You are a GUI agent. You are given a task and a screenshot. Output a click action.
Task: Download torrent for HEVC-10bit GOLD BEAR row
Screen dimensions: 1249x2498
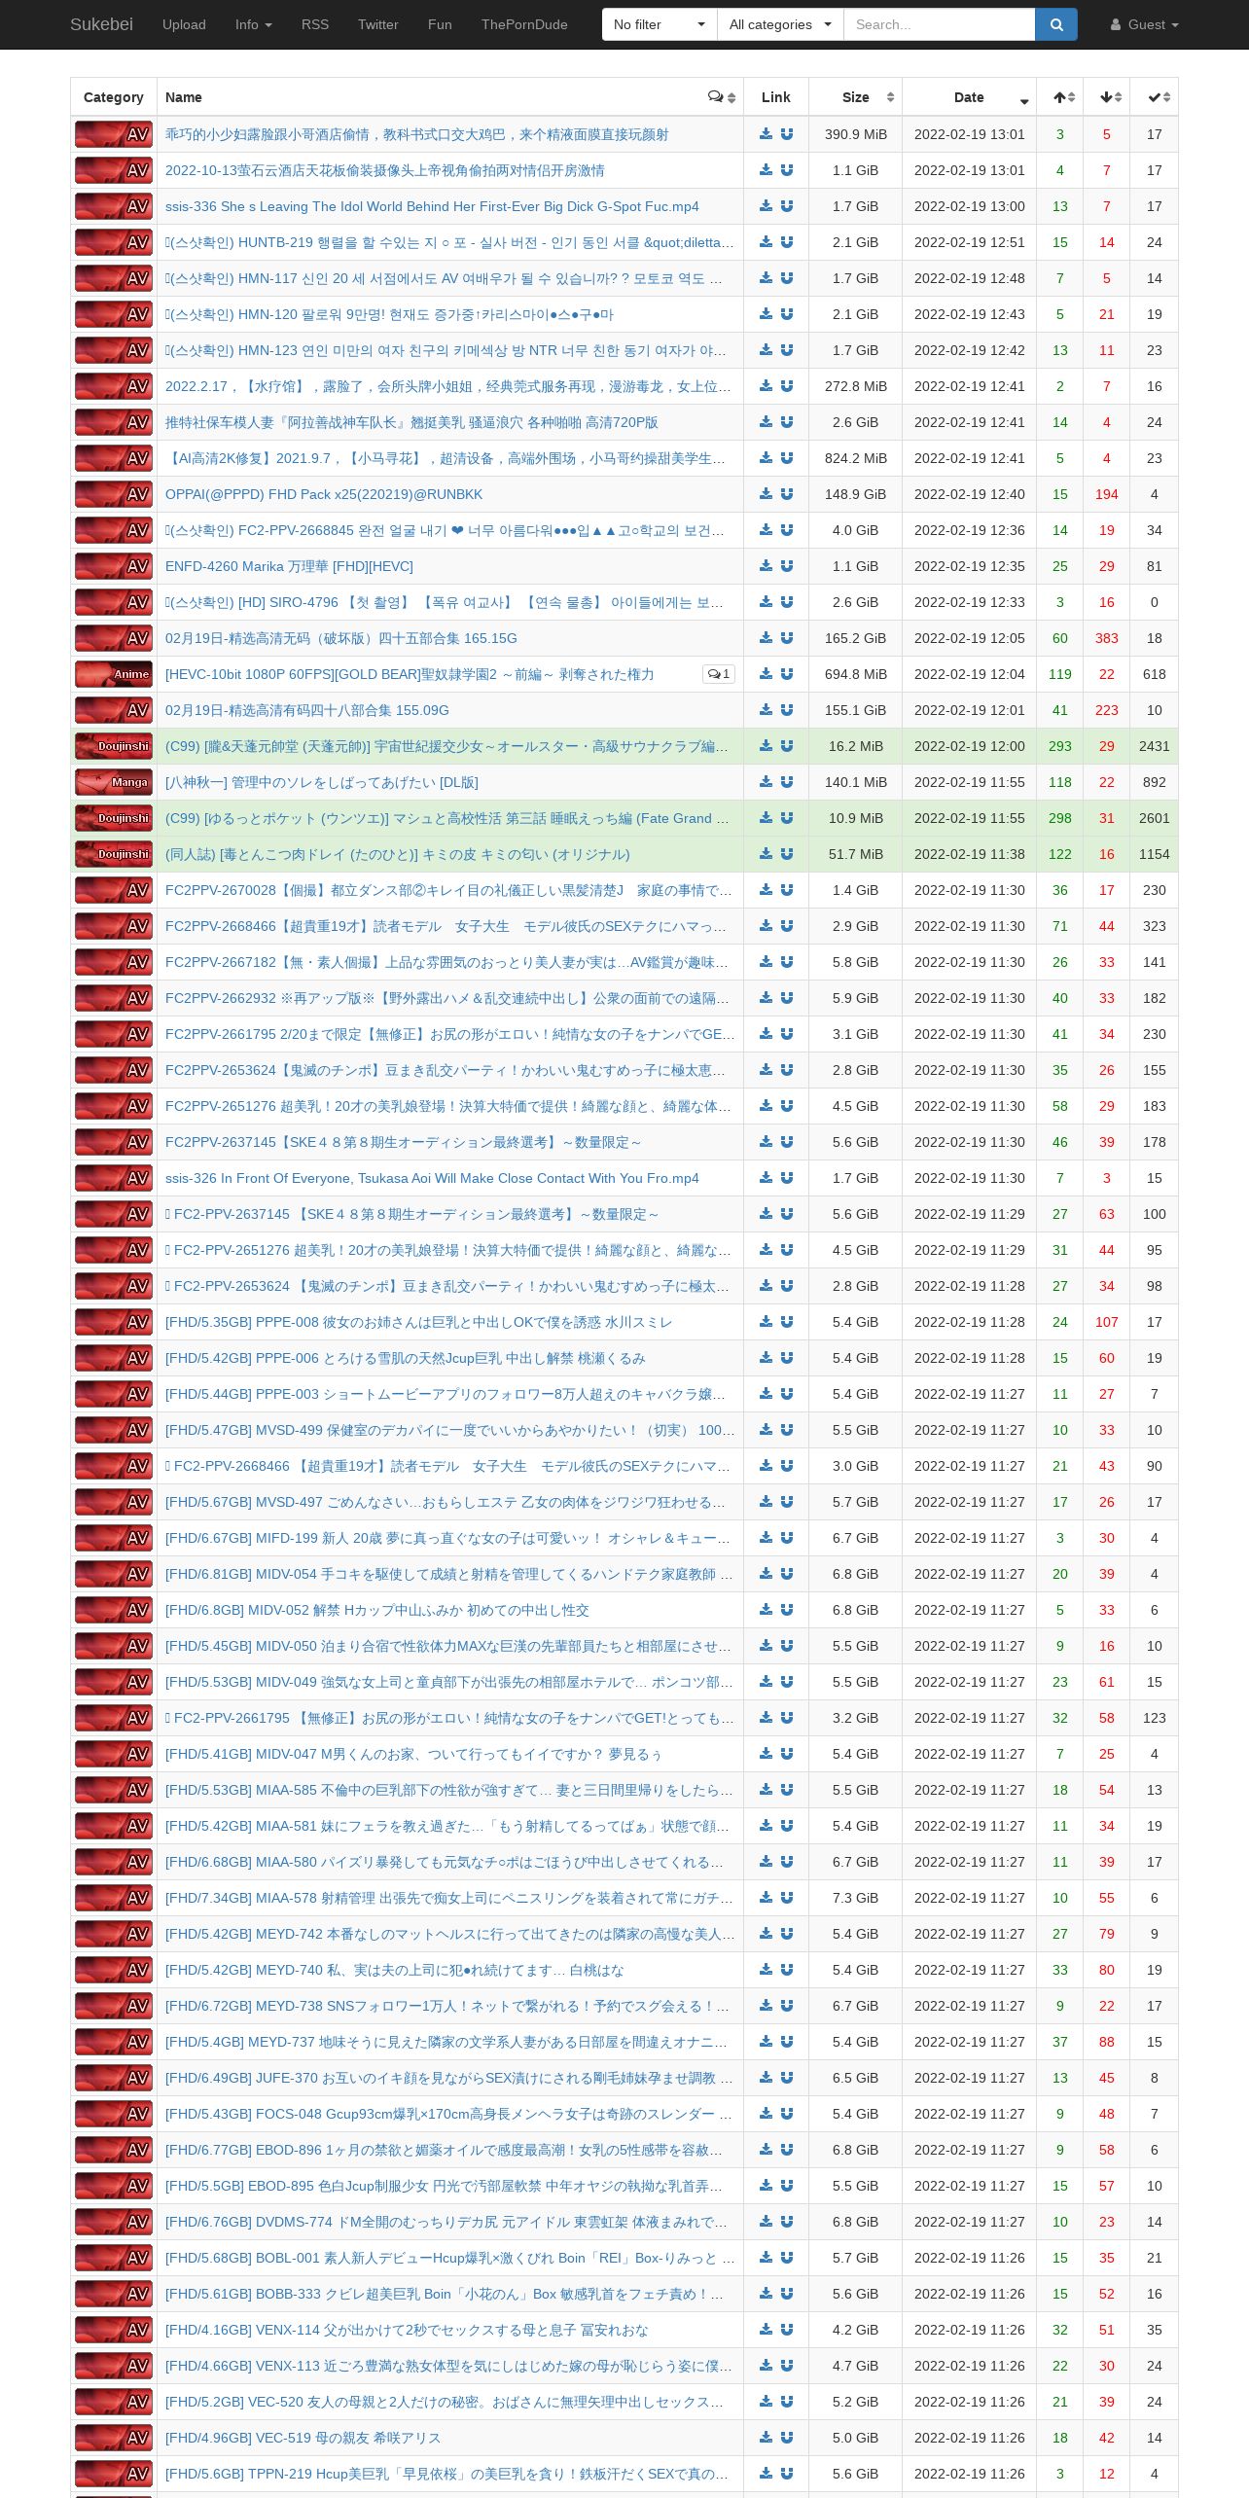tap(767, 674)
